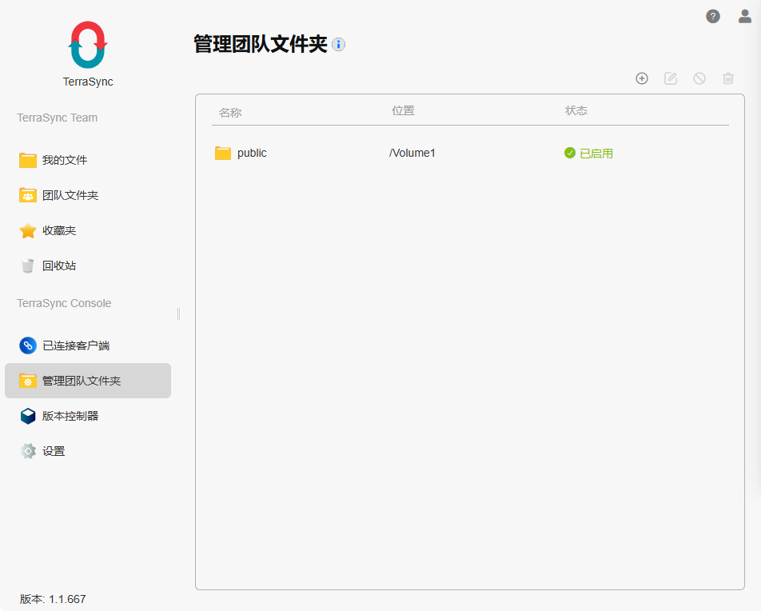Screen dimensions: 761x611
Task: Click the delete trash can icon
Action: click(727, 78)
